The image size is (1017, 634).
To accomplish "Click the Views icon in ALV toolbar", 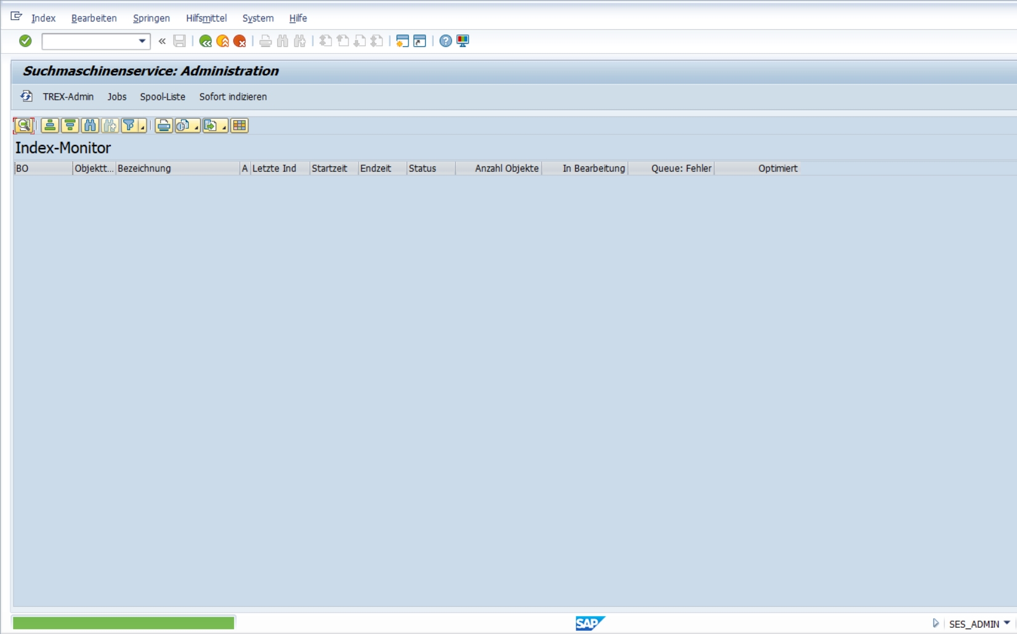I will [183, 126].
